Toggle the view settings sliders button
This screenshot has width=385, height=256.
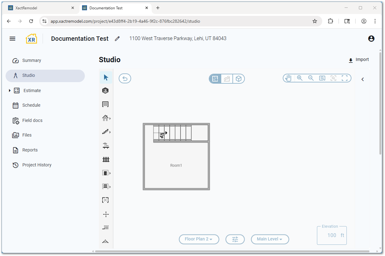235,239
